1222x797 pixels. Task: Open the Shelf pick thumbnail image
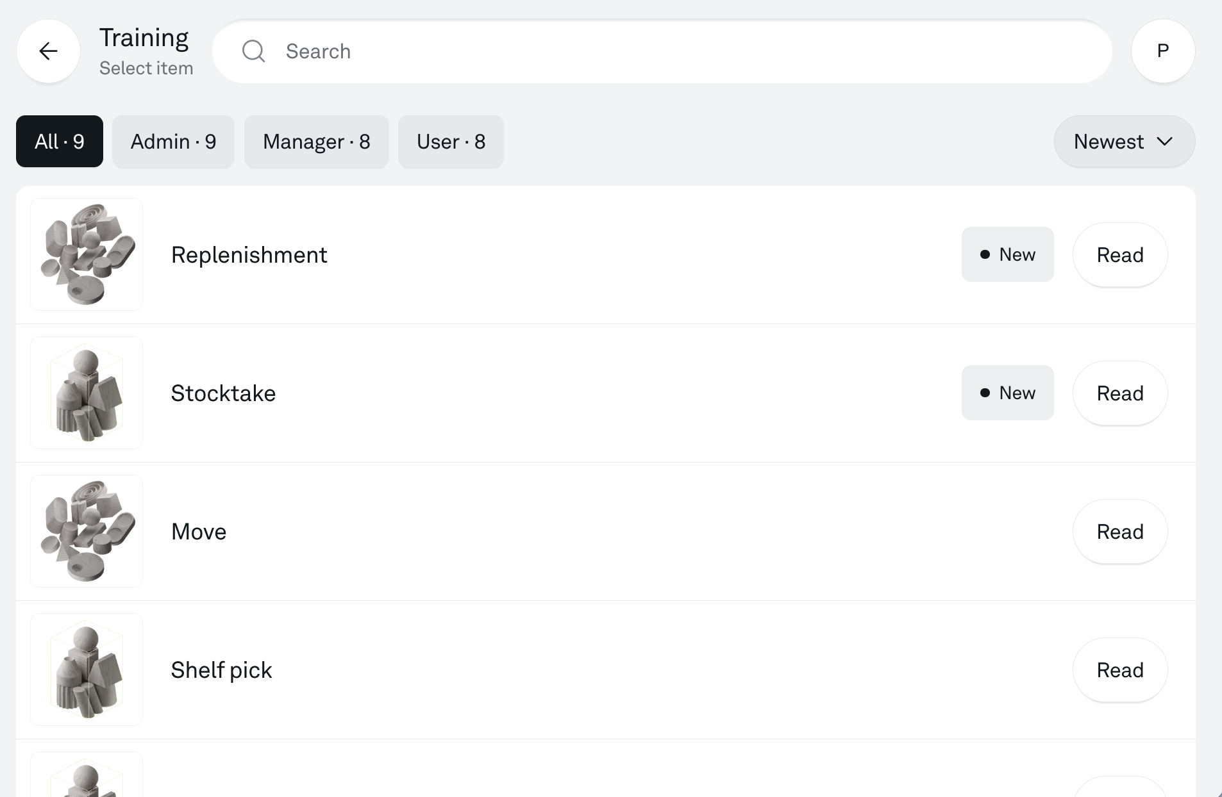[x=87, y=670]
